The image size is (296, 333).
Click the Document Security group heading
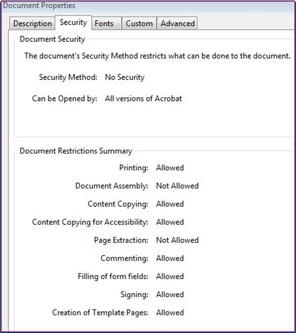coord(52,39)
